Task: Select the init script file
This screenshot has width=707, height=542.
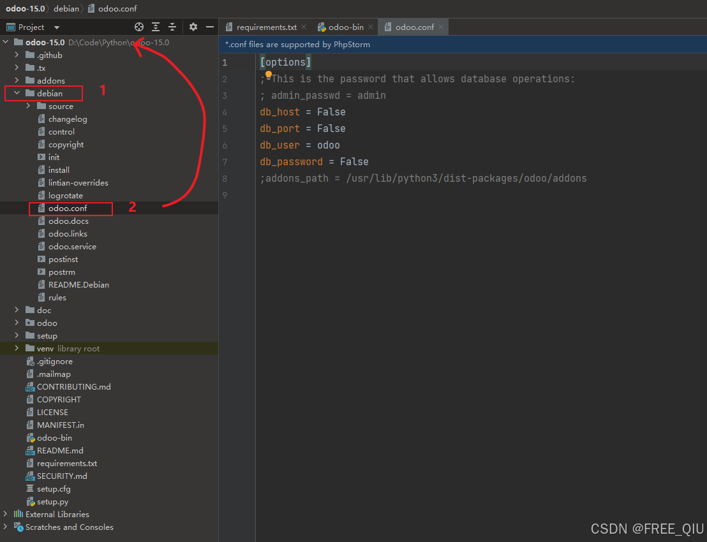Action: pyautogui.click(x=54, y=157)
